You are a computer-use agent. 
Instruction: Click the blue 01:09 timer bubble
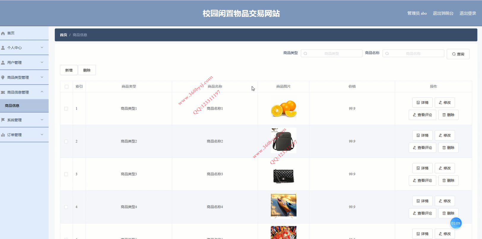pos(456,223)
